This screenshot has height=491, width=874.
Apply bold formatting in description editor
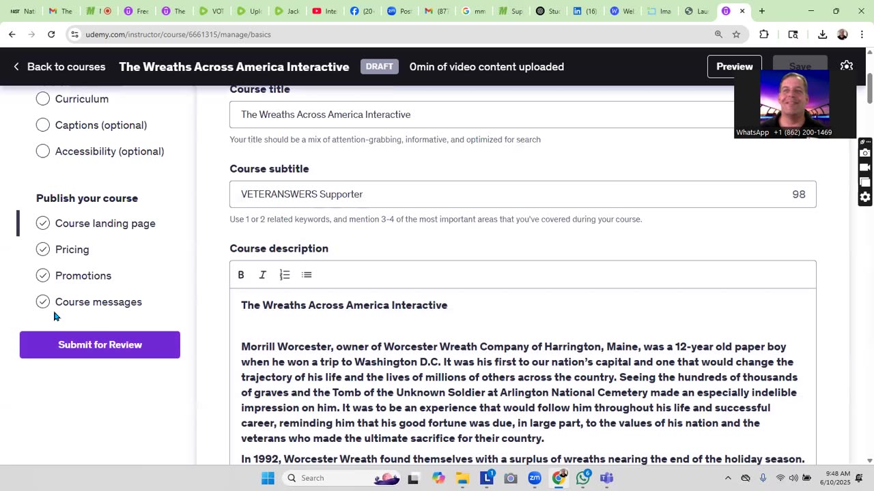pyautogui.click(x=241, y=275)
